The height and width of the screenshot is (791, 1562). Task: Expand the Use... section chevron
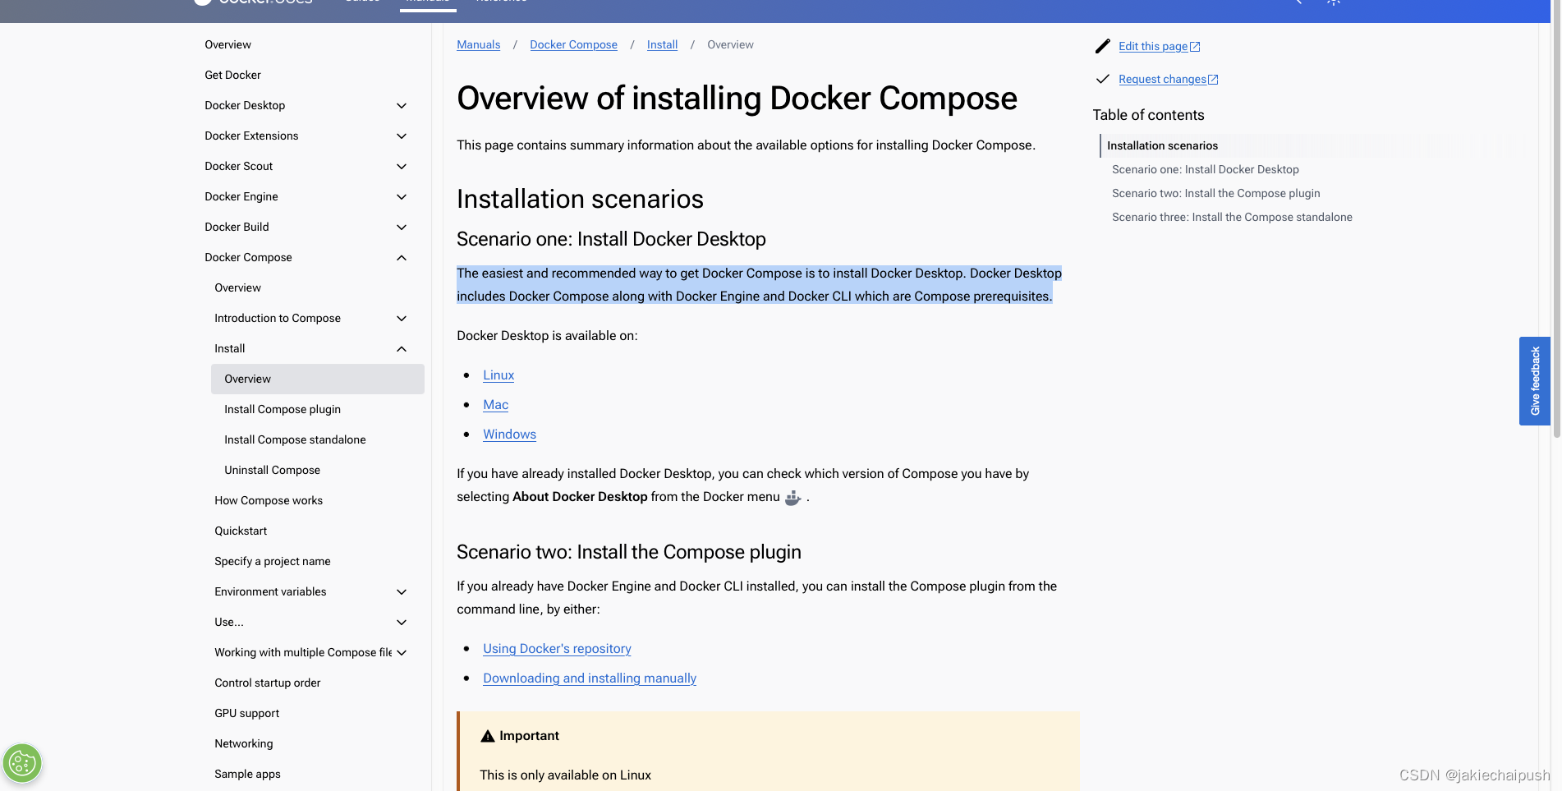coord(402,623)
